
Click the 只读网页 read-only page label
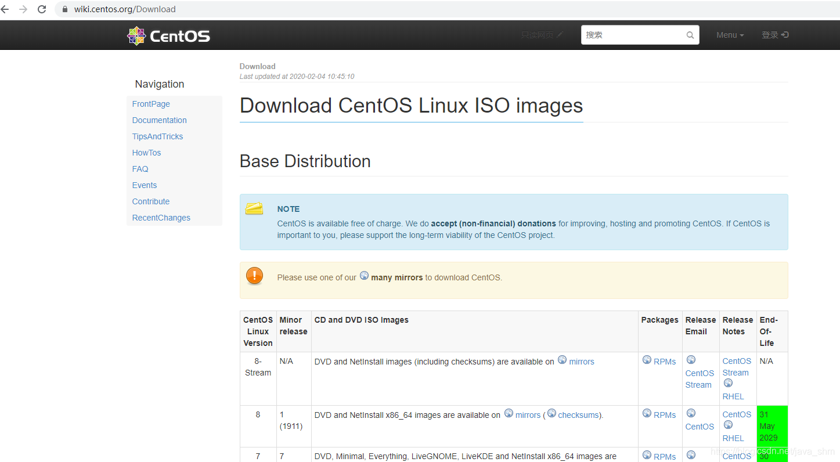(537, 35)
